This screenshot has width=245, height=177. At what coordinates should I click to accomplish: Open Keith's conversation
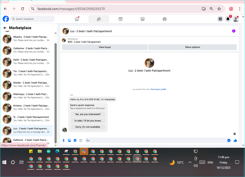pos(27,62)
